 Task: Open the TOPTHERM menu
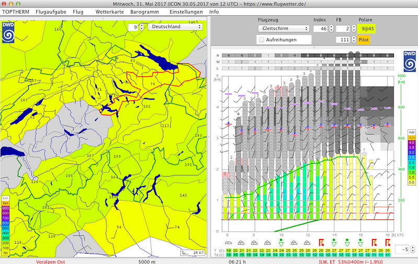[16, 11]
